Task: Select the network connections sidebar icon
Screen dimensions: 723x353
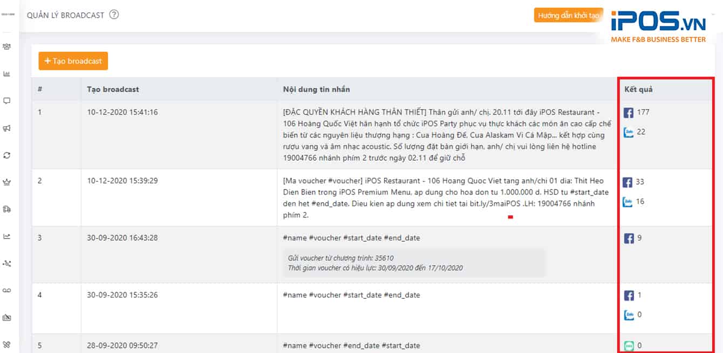Action: point(6,263)
